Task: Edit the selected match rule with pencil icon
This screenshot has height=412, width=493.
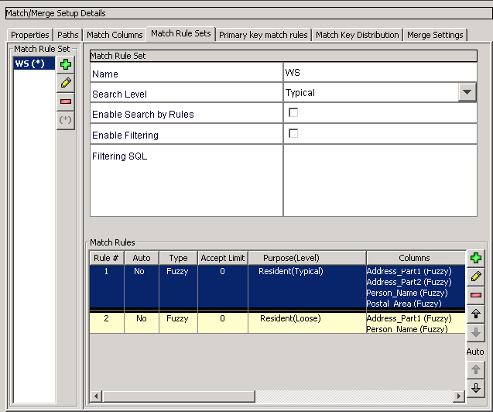Action: (476, 276)
